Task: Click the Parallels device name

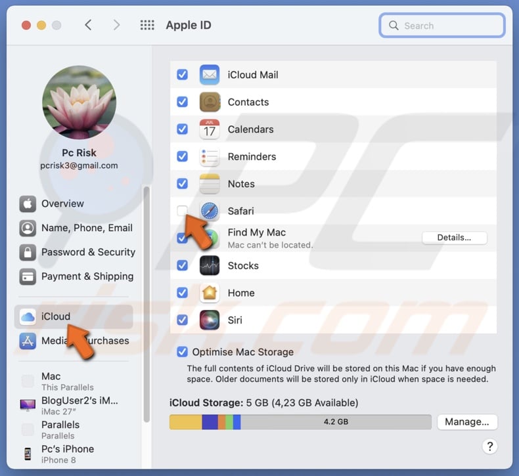Action: (x=60, y=425)
